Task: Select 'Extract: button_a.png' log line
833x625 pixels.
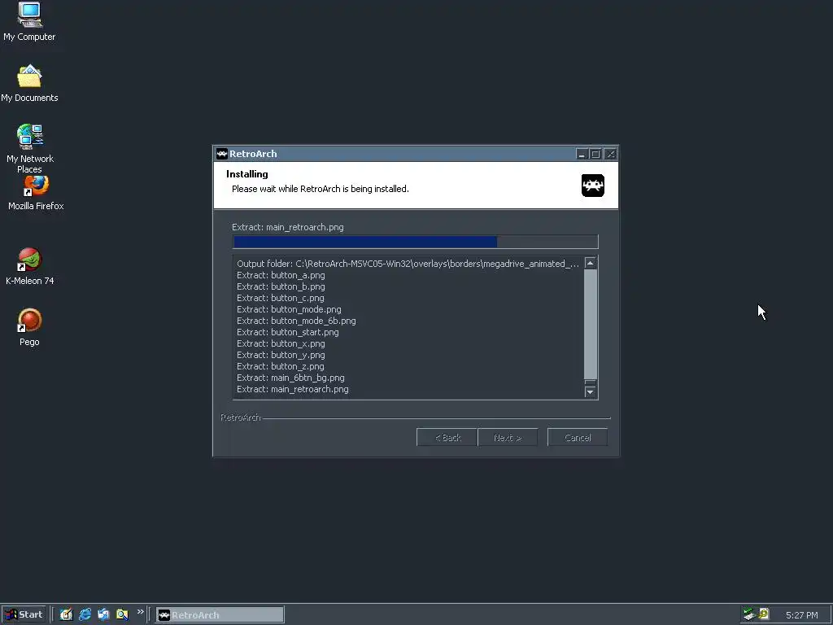Action: [281, 275]
